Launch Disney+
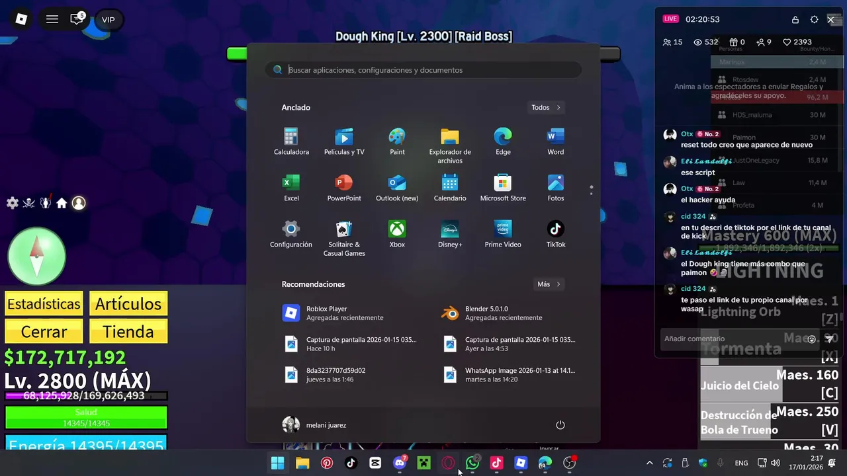 point(450,235)
